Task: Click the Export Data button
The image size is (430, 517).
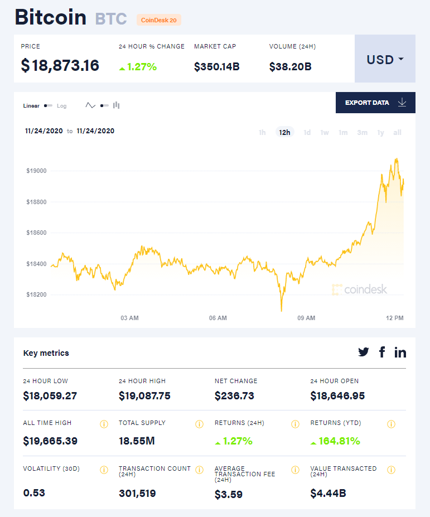Action: pyautogui.click(x=375, y=103)
